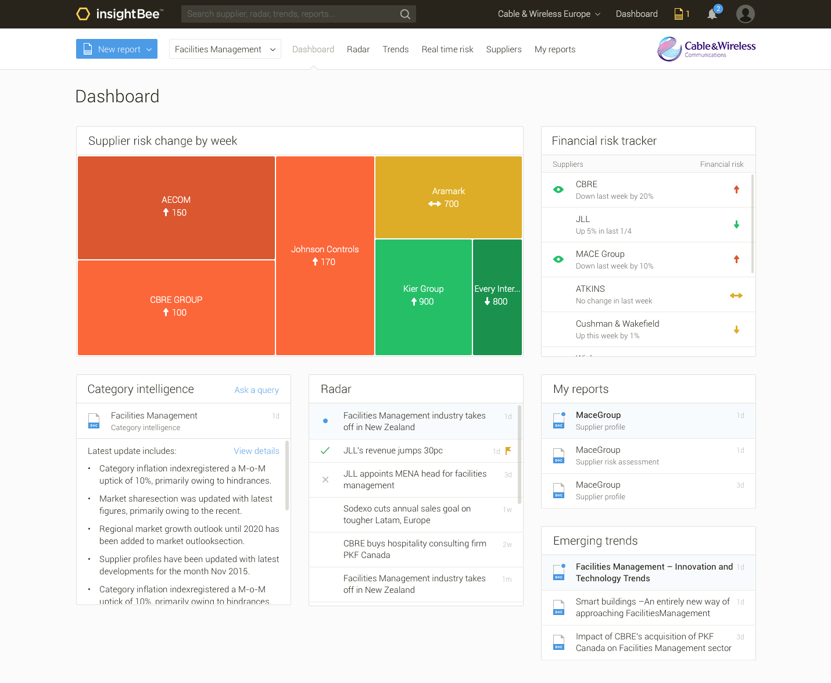The height and width of the screenshot is (683, 831).
Task: Click the Financial risk tracker scrollbar
Action: point(753,224)
